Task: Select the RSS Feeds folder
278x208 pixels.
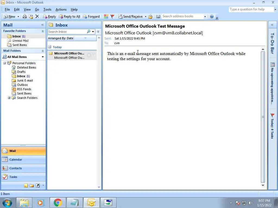Action: pos(24,89)
